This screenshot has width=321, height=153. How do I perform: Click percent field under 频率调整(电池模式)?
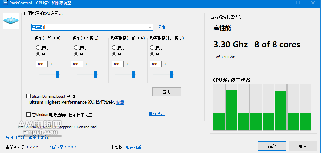[x=156, y=64]
